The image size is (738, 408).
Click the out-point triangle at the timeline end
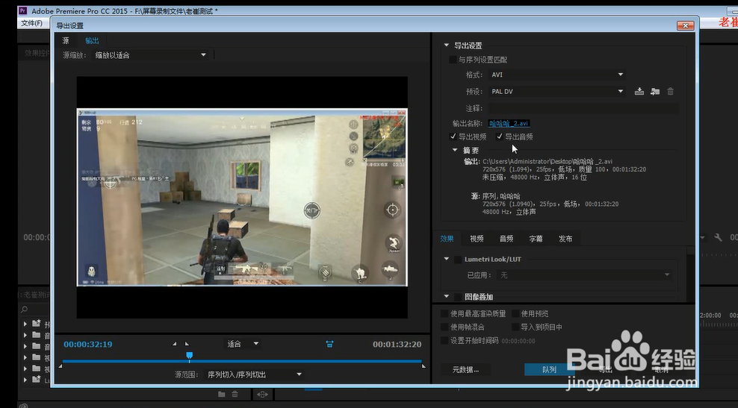(x=424, y=365)
